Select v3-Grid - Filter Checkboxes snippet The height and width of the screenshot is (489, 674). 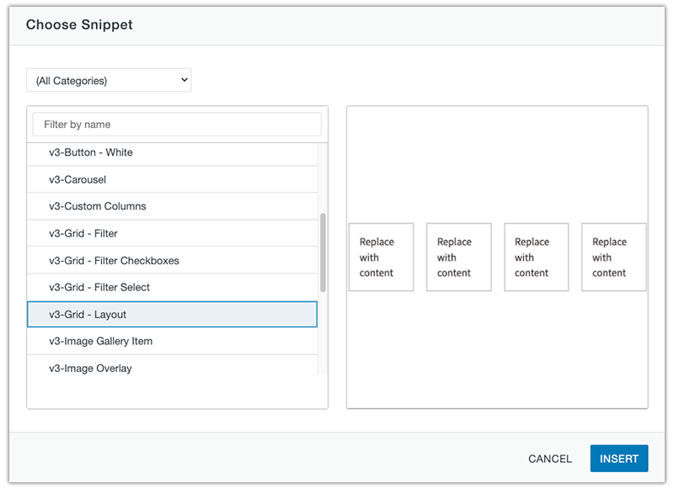coord(173,260)
